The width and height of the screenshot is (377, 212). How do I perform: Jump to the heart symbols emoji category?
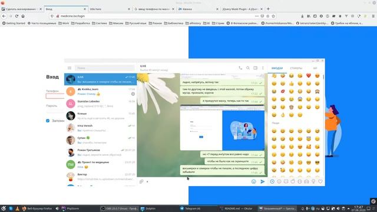pos(320,182)
